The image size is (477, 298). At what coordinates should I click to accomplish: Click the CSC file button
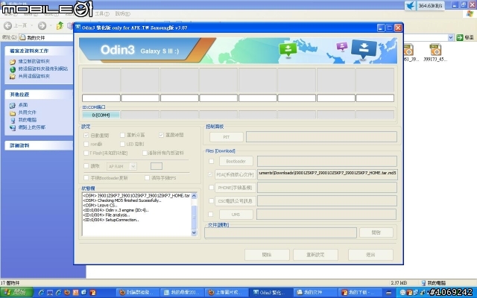pyautogui.click(x=236, y=201)
